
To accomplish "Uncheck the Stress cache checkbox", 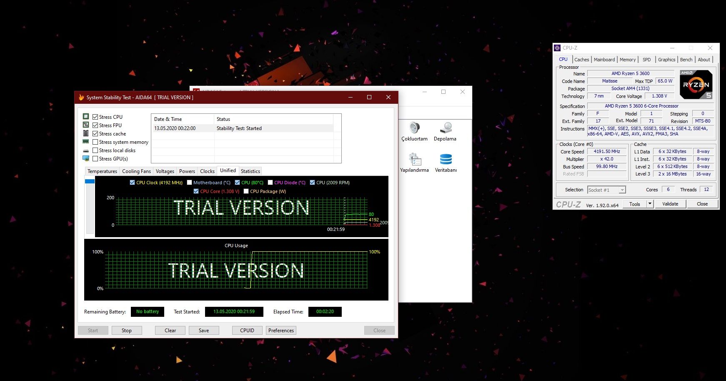I will [x=95, y=134].
